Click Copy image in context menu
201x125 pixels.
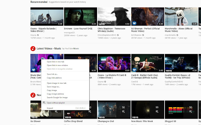point(65,90)
